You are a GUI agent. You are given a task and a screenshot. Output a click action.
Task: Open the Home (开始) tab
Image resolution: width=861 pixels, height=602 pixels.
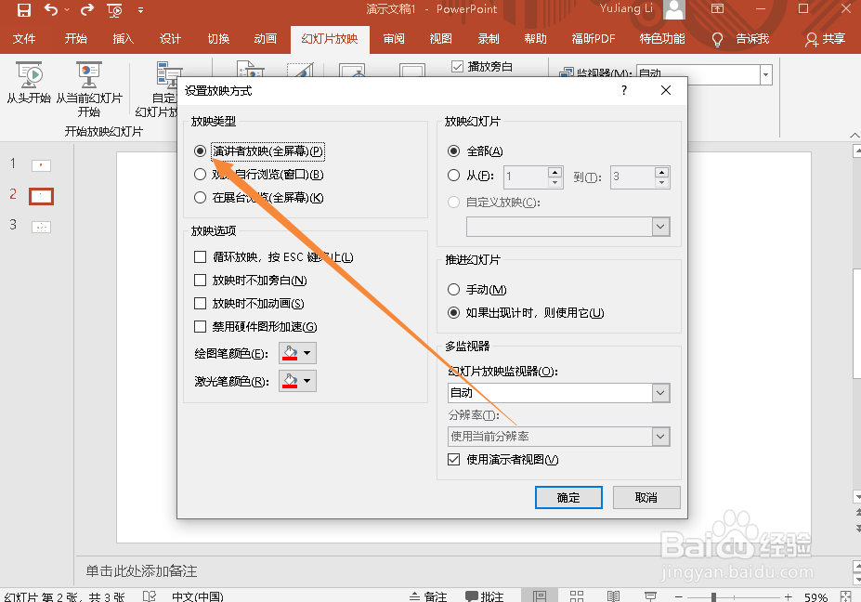click(x=76, y=39)
